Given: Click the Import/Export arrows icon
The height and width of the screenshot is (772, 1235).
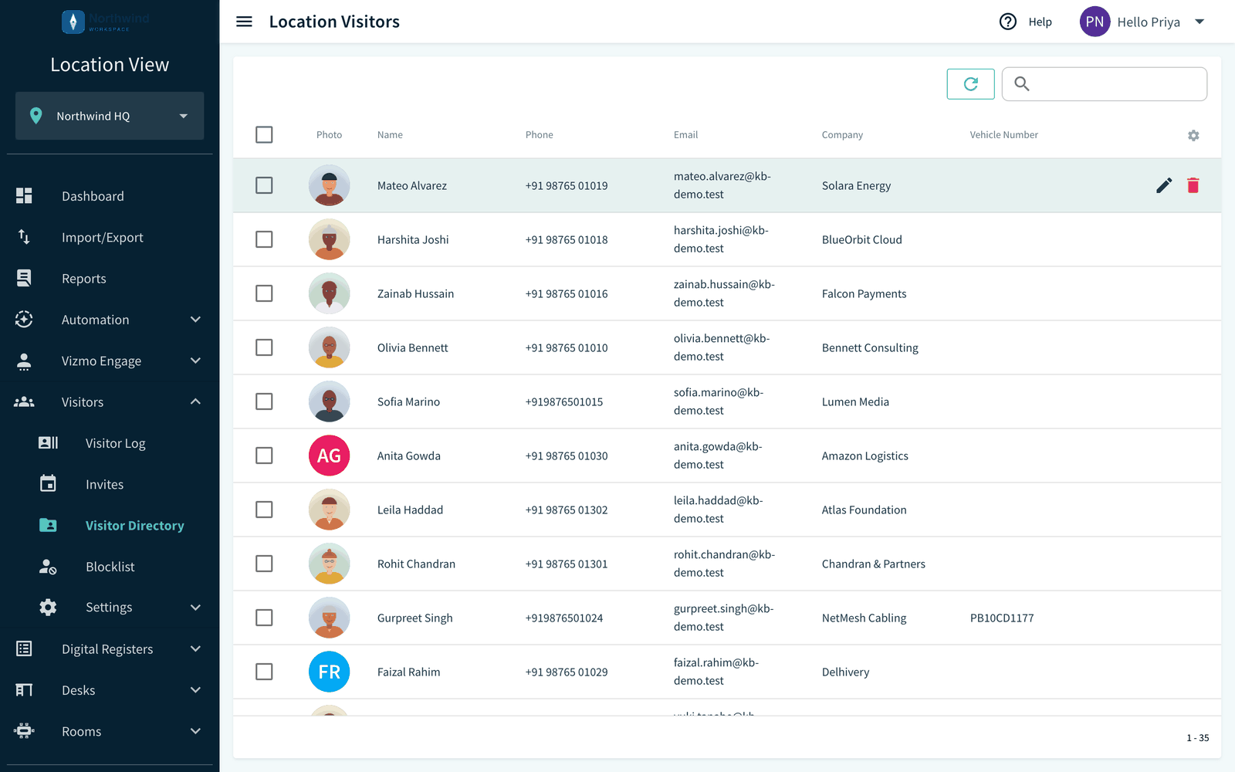Looking at the screenshot, I should point(24,237).
